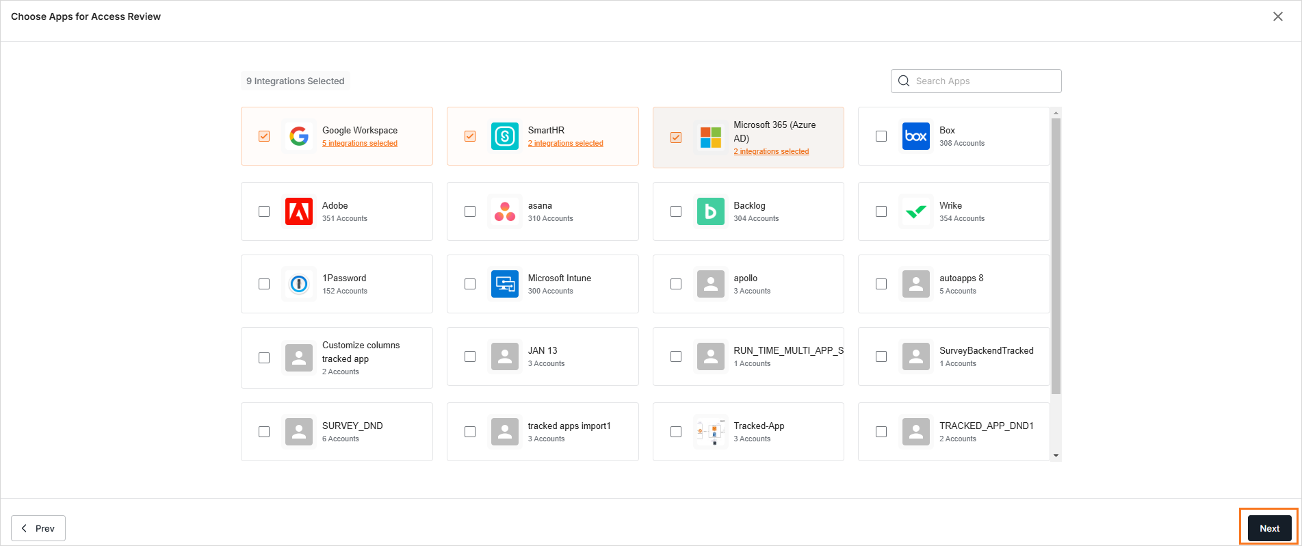Click the 354 Accounts text under Wrike
Screen dimensions: 1302x546
[962, 219]
